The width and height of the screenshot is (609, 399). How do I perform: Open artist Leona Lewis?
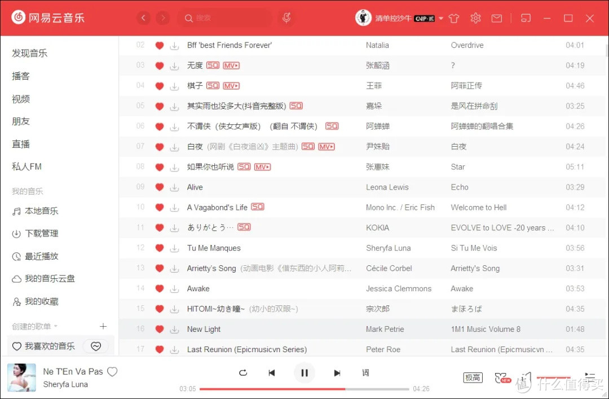point(387,187)
